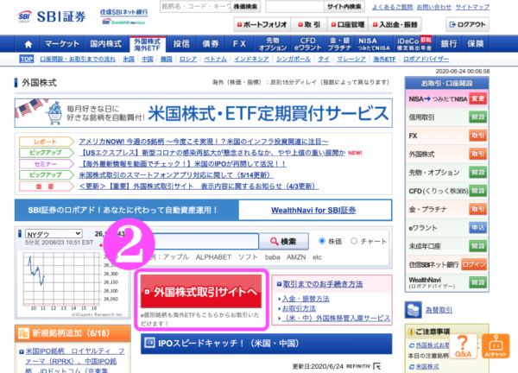Click the 外国株式取引サイトへ red button
This screenshot has height=373, width=518.
click(x=201, y=291)
